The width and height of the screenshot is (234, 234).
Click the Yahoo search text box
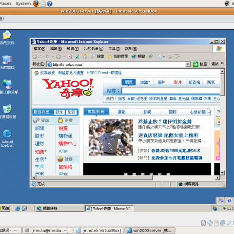[x=171, y=90]
